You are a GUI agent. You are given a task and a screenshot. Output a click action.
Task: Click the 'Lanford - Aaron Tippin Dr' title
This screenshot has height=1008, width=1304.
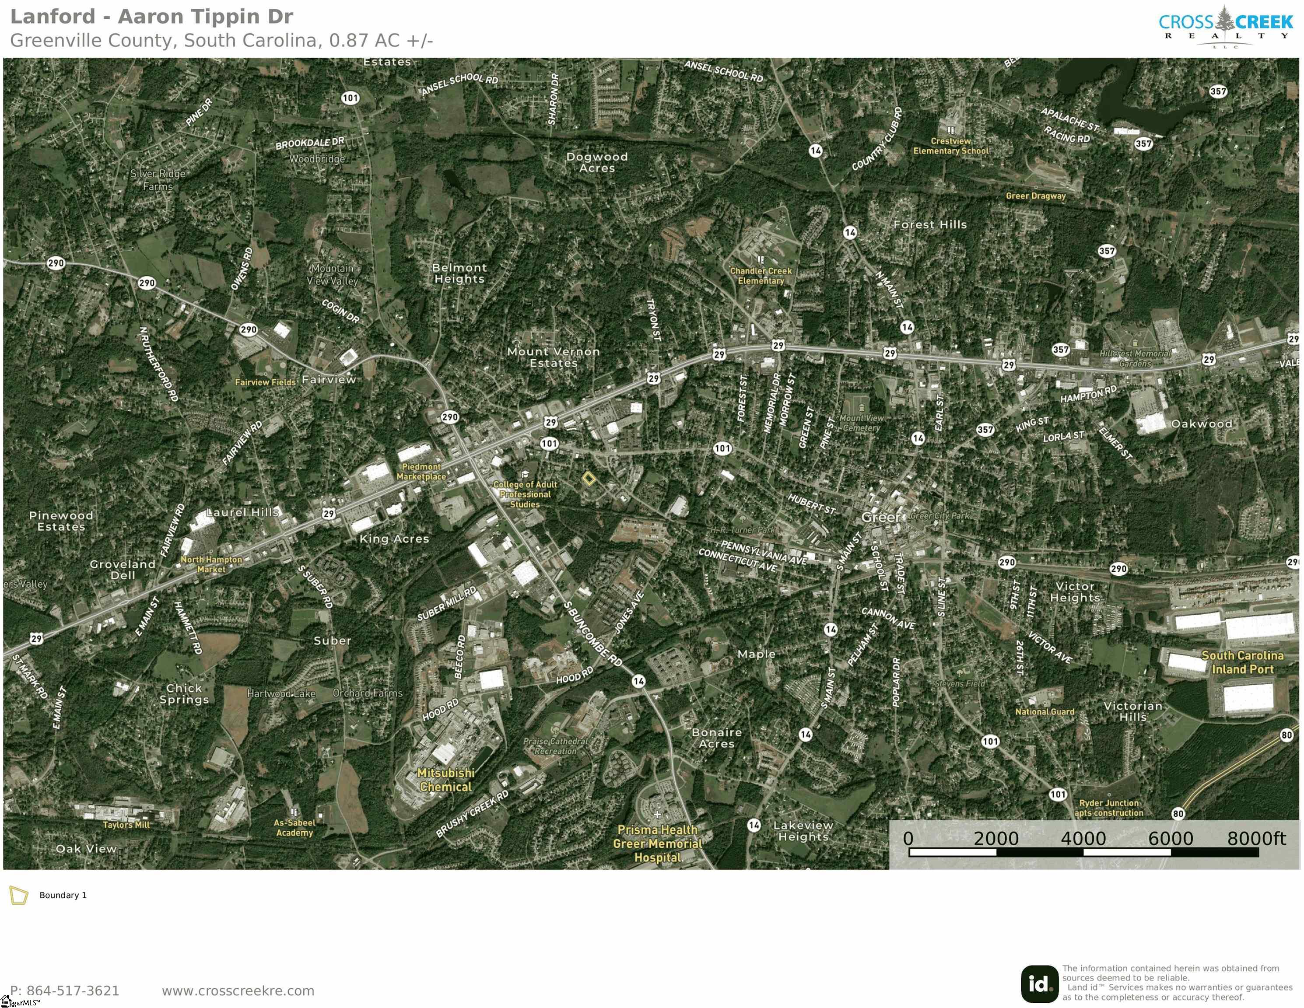(x=152, y=16)
